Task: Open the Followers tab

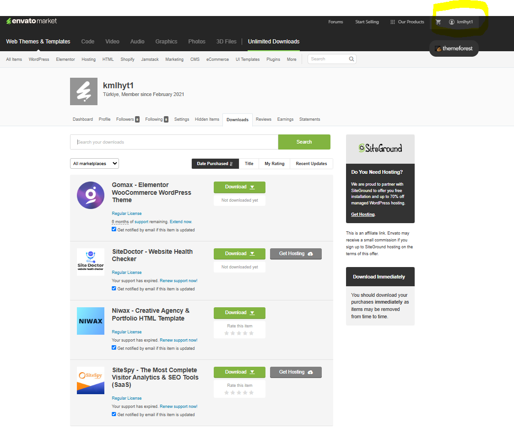Action: coord(128,119)
